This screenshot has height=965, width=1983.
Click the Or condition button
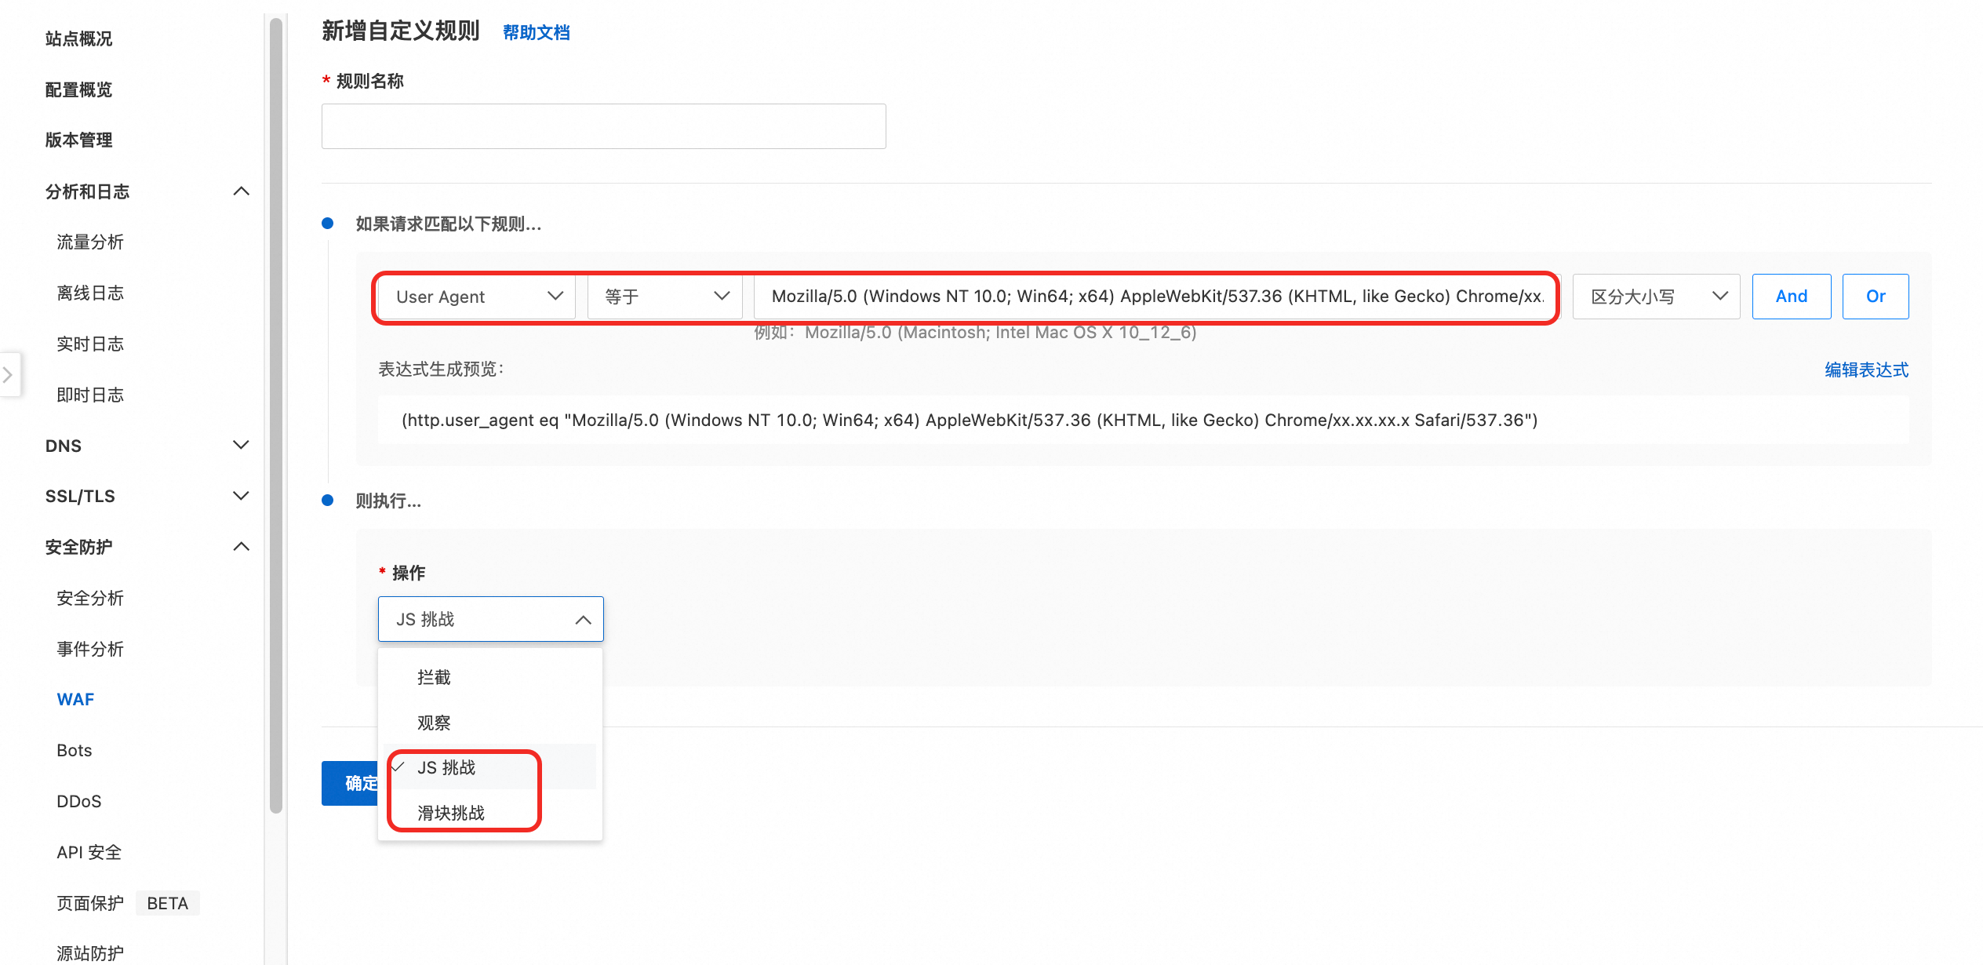click(x=1875, y=297)
